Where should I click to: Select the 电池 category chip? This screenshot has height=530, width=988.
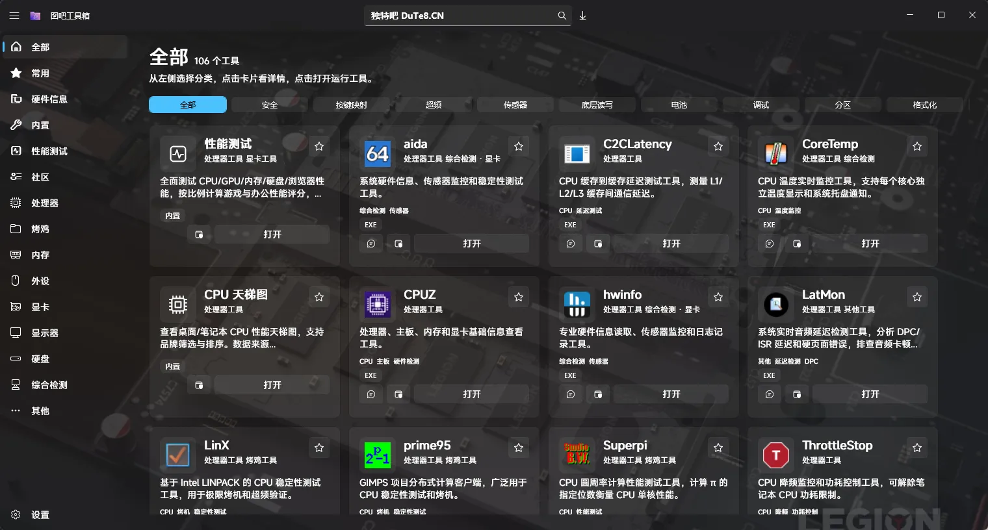point(679,105)
